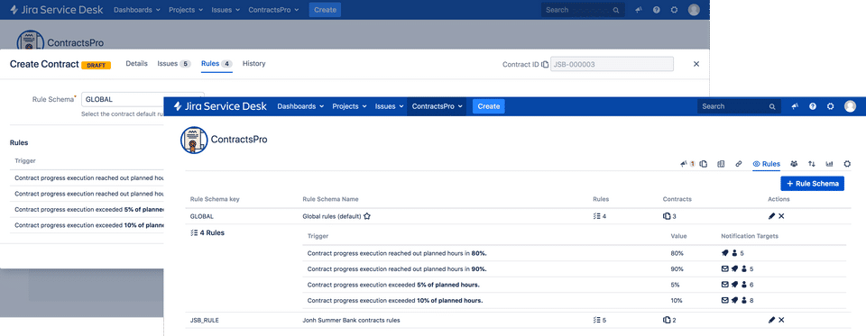Click the email envelope icon in the 5% rule row
Screen dimensions: 866x336
point(725,285)
